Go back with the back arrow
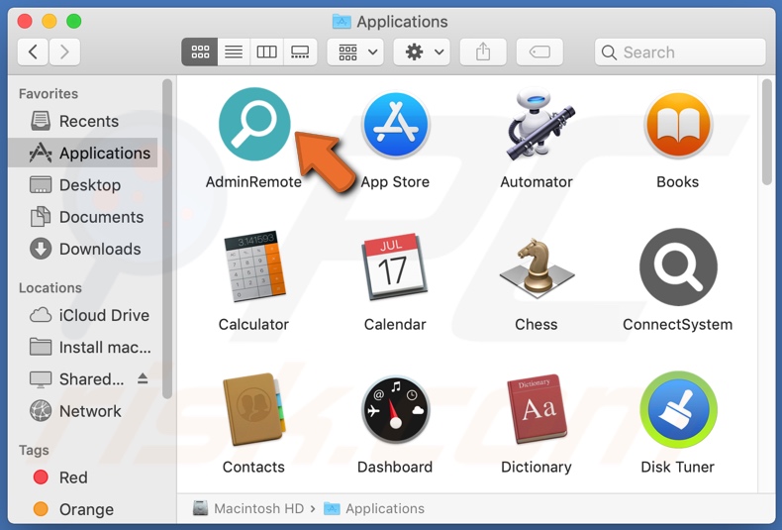Image resolution: width=782 pixels, height=530 pixels. tap(33, 53)
